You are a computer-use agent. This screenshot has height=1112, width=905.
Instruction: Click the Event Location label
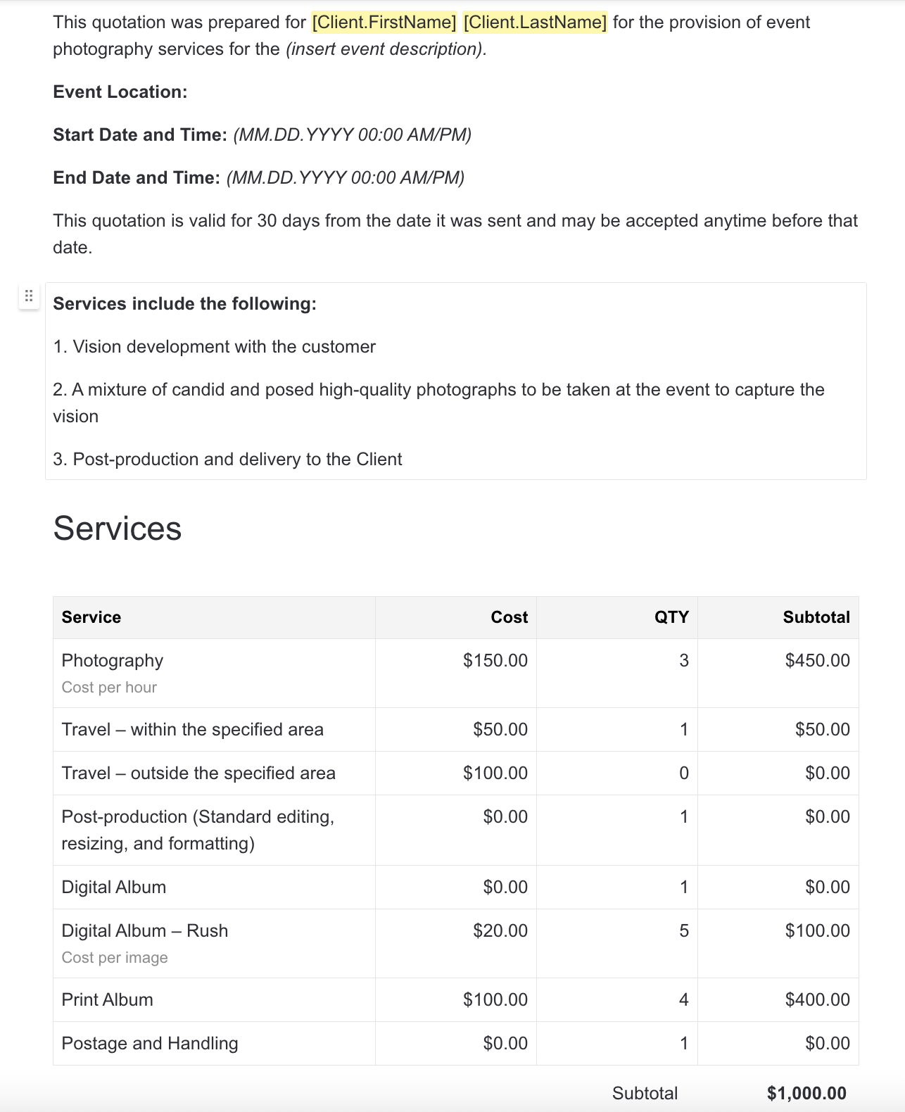click(120, 92)
